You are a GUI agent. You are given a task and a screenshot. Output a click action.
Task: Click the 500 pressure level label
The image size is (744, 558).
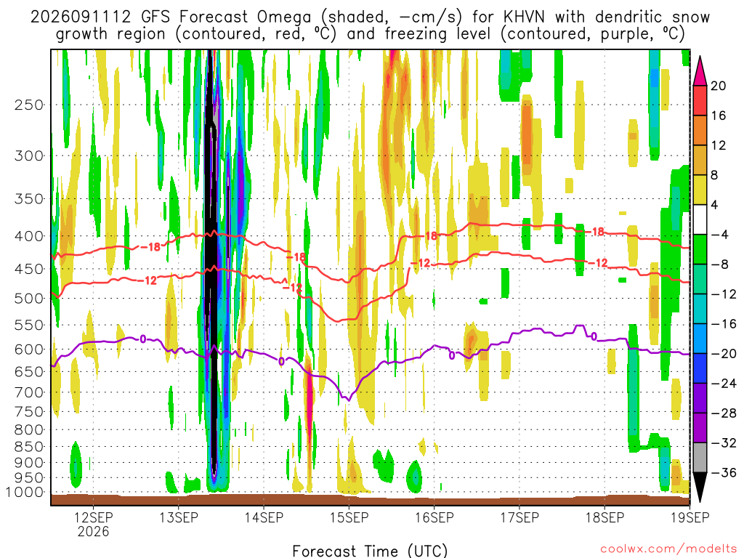[29, 299]
